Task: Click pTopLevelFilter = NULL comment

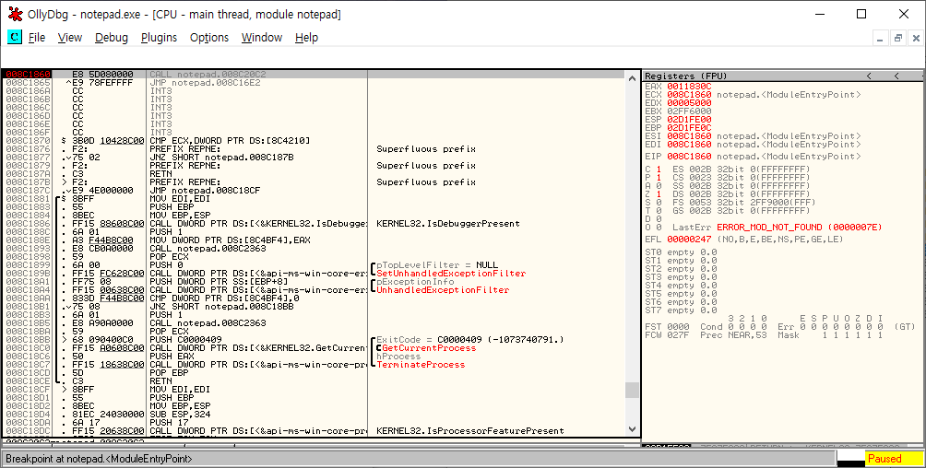Action: 437,264
